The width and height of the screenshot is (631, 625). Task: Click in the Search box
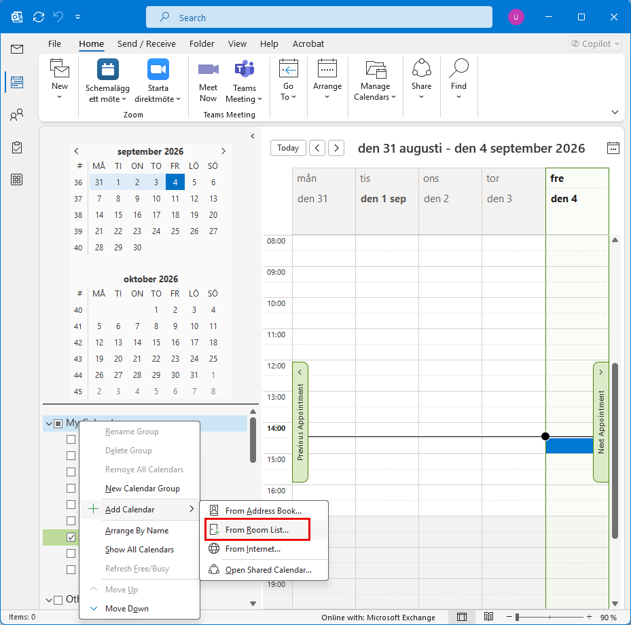coord(319,17)
